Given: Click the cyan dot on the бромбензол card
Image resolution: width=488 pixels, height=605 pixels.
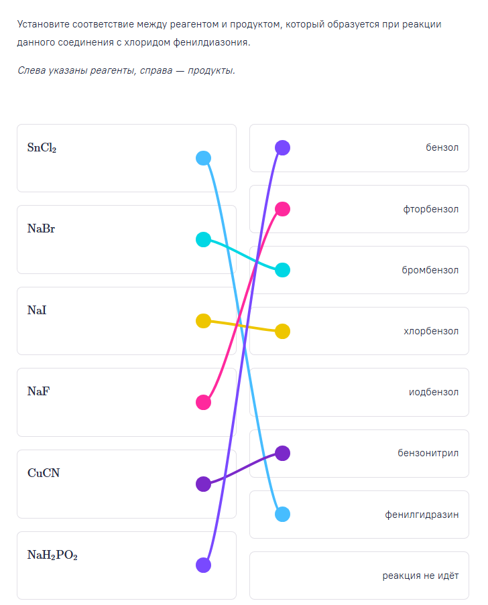Looking at the screenshot, I should (283, 270).
